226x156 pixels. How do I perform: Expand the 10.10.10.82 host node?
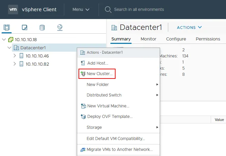pyautogui.click(x=15, y=64)
